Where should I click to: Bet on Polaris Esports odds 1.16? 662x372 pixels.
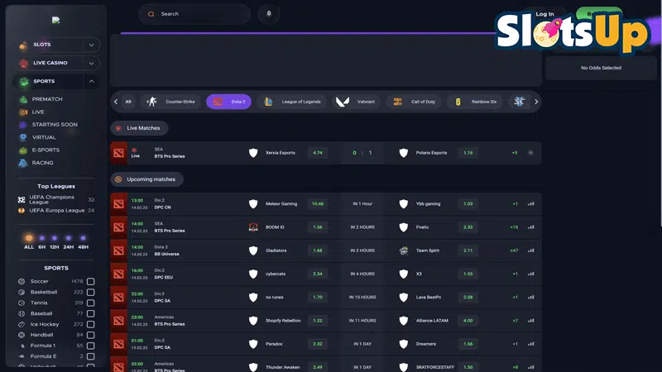click(468, 153)
